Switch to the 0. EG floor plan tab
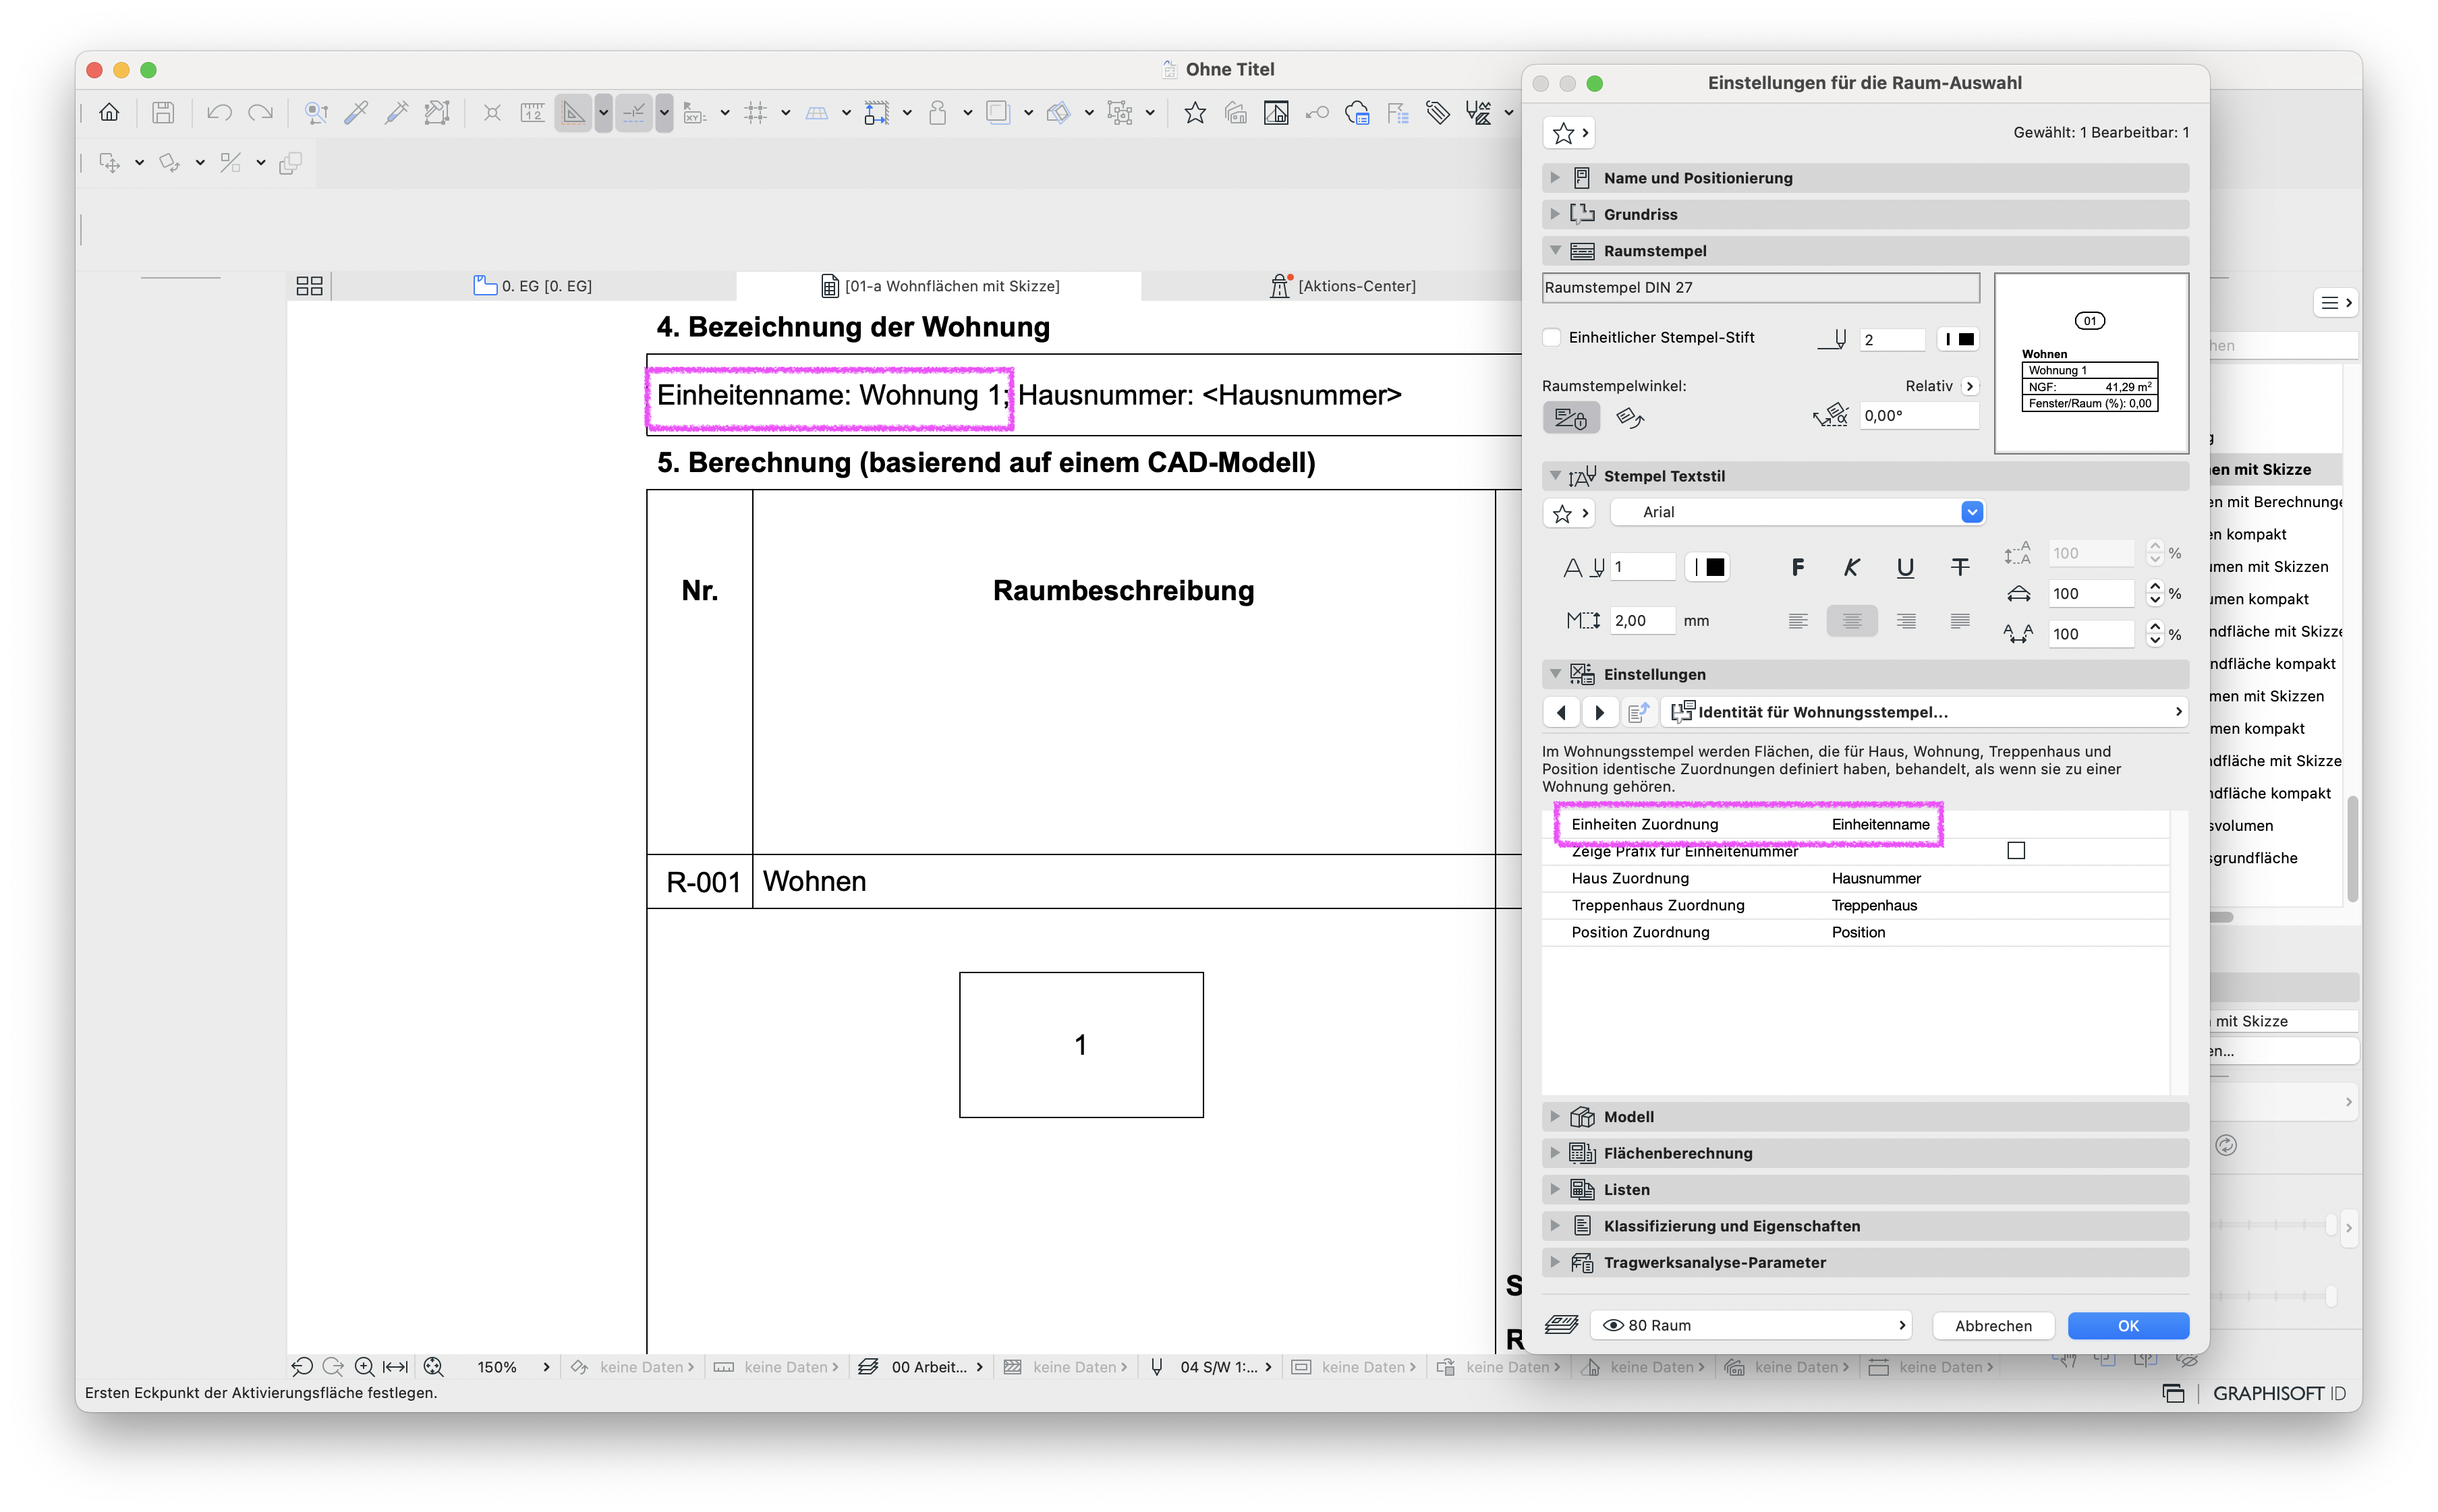2438x1512 pixels. (532, 286)
